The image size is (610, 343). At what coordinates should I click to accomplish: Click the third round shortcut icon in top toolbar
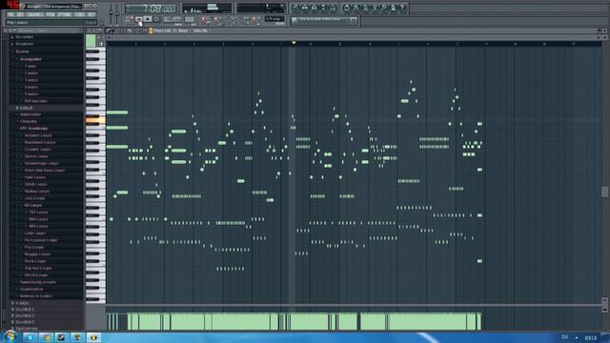314,8
